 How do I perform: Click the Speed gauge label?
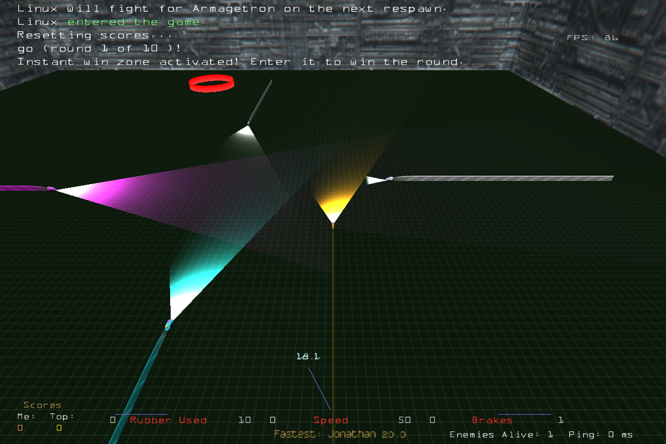tap(330, 420)
